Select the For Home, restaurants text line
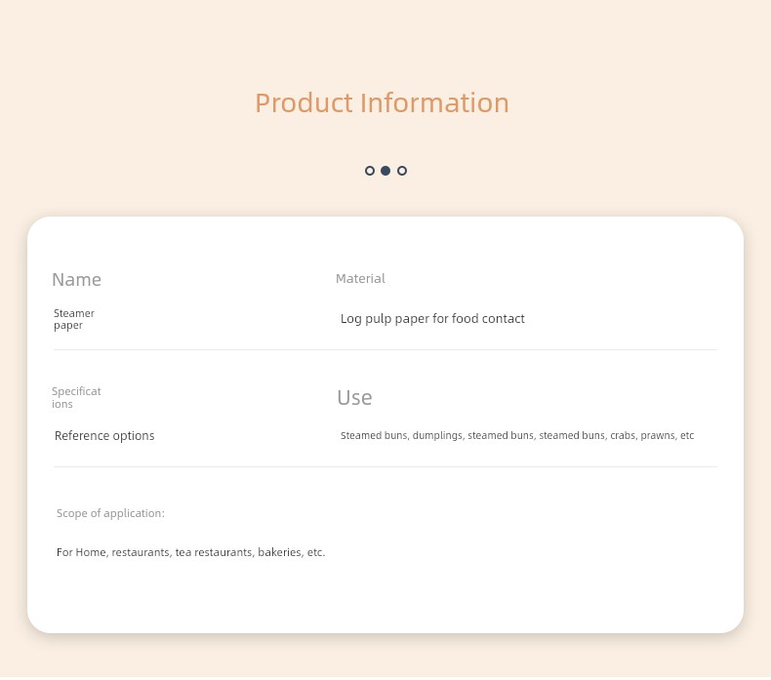The width and height of the screenshot is (771, 680). click(190, 552)
